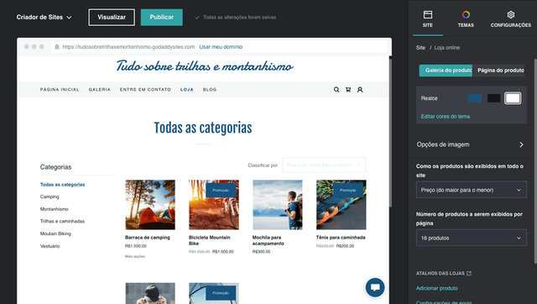
Task: Expand the Criador de Sites dropdown
Action: [x=44, y=17]
